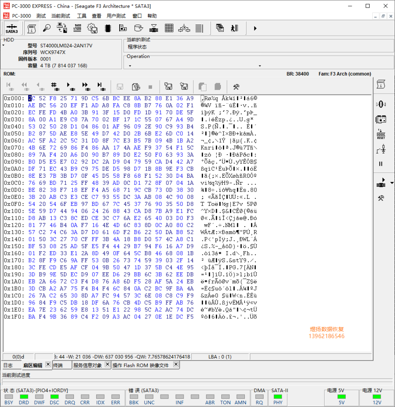
Task: Click the RESET icon on the right sidebar
Action: [x=381, y=134]
